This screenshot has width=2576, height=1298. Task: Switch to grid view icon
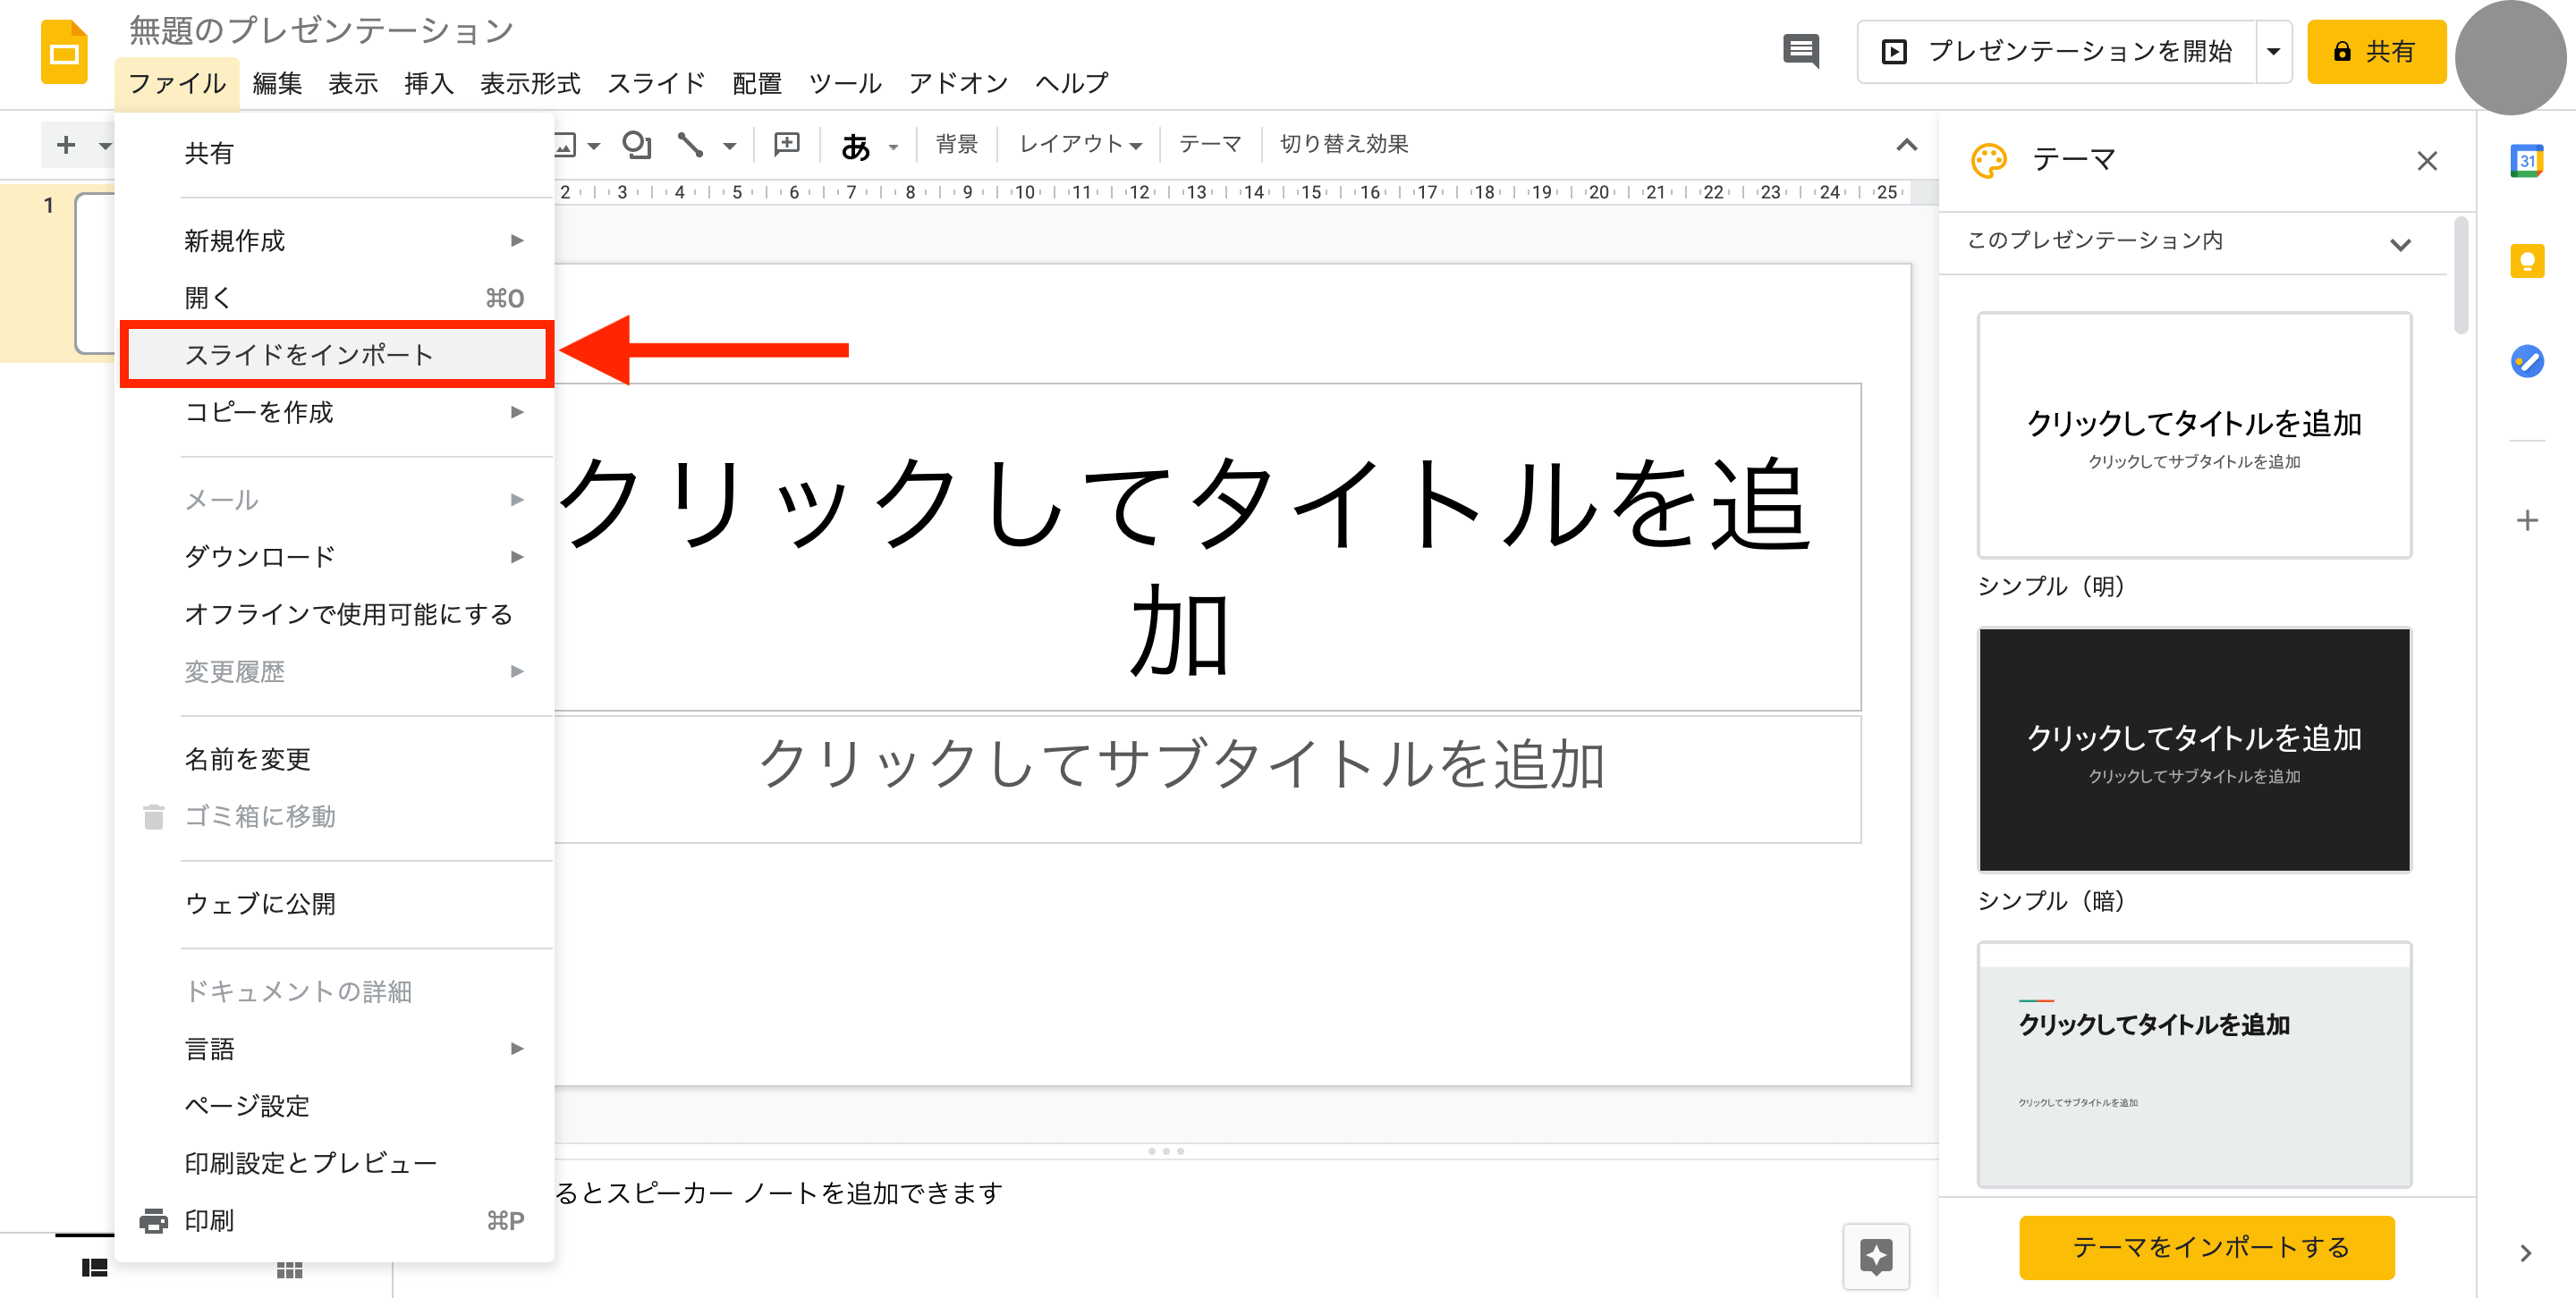pyautogui.click(x=290, y=1269)
